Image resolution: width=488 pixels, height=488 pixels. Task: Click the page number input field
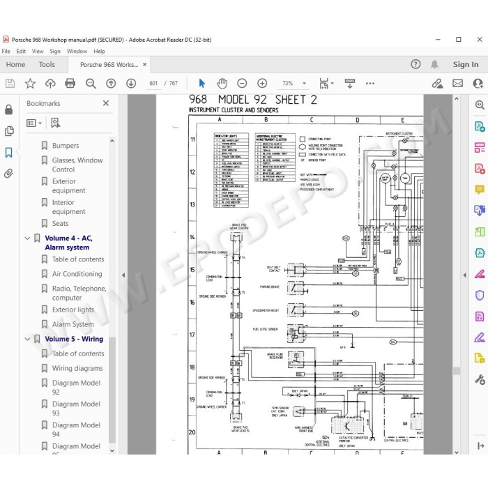pyautogui.click(x=153, y=84)
